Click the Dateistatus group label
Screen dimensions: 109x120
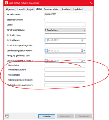(14, 65)
